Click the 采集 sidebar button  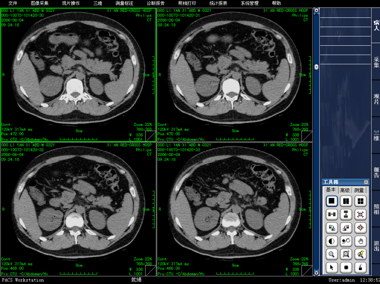point(376,62)
